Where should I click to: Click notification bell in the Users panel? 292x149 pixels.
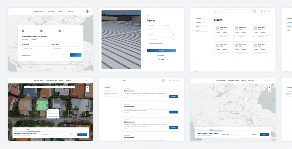(265, 11)
